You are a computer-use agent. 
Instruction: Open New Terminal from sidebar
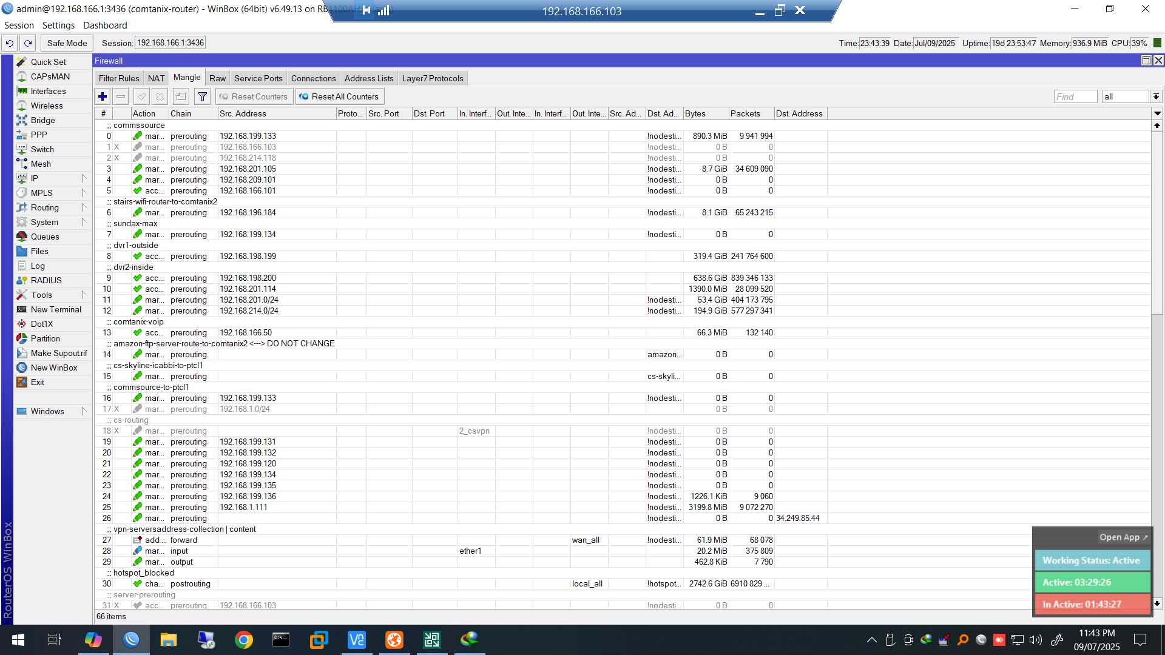tap(56, 309)
